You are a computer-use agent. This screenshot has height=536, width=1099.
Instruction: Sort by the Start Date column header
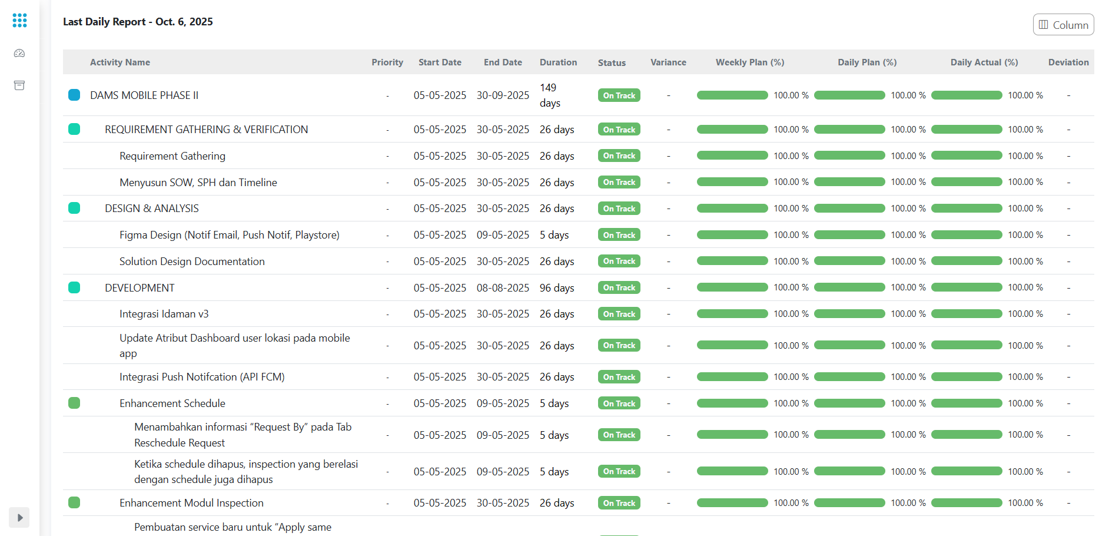point(440,62)
